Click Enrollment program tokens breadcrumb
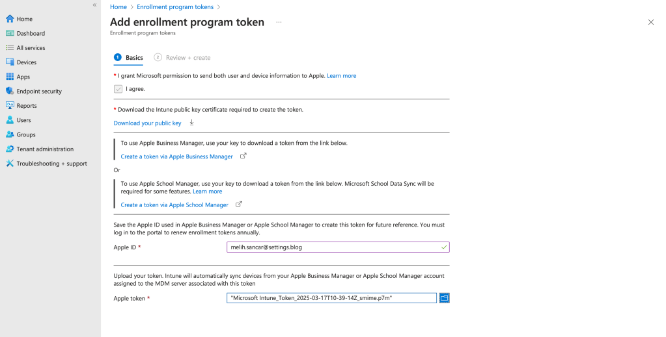 (x=174, y=6)
